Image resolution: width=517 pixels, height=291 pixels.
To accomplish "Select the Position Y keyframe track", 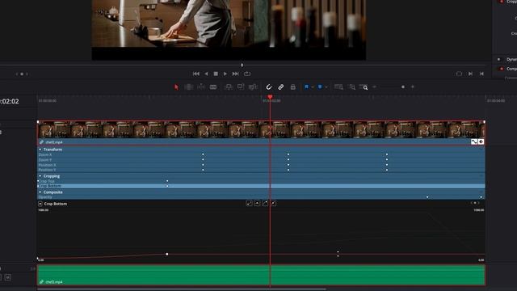I will [x=261, y=170].
